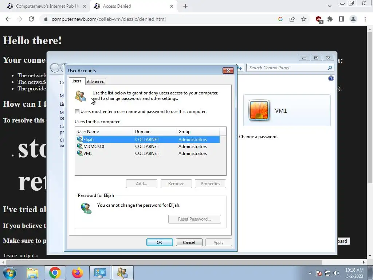The image size is (373, 280).
Task: Click the VM1 account picture
Action: (259, 110)
